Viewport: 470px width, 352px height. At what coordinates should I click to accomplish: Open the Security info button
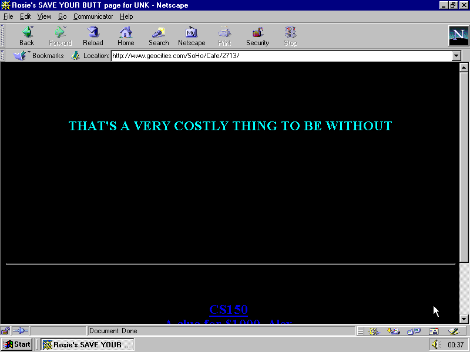click(257, 36)
